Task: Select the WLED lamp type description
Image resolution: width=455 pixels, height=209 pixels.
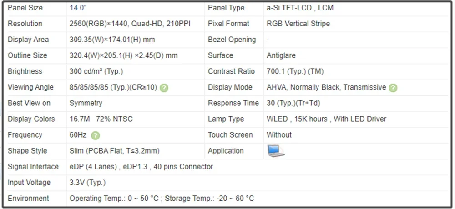Action: 326,119
